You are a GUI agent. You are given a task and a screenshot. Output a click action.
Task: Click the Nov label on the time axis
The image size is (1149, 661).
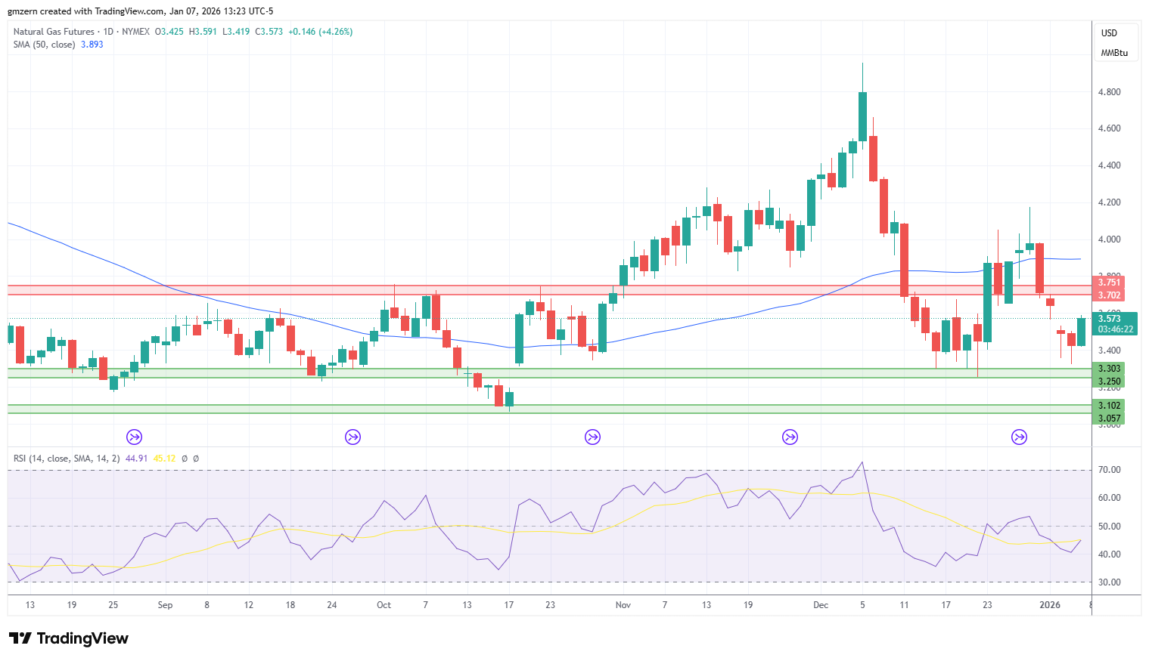pyautogui.click(x=623, y=605)
